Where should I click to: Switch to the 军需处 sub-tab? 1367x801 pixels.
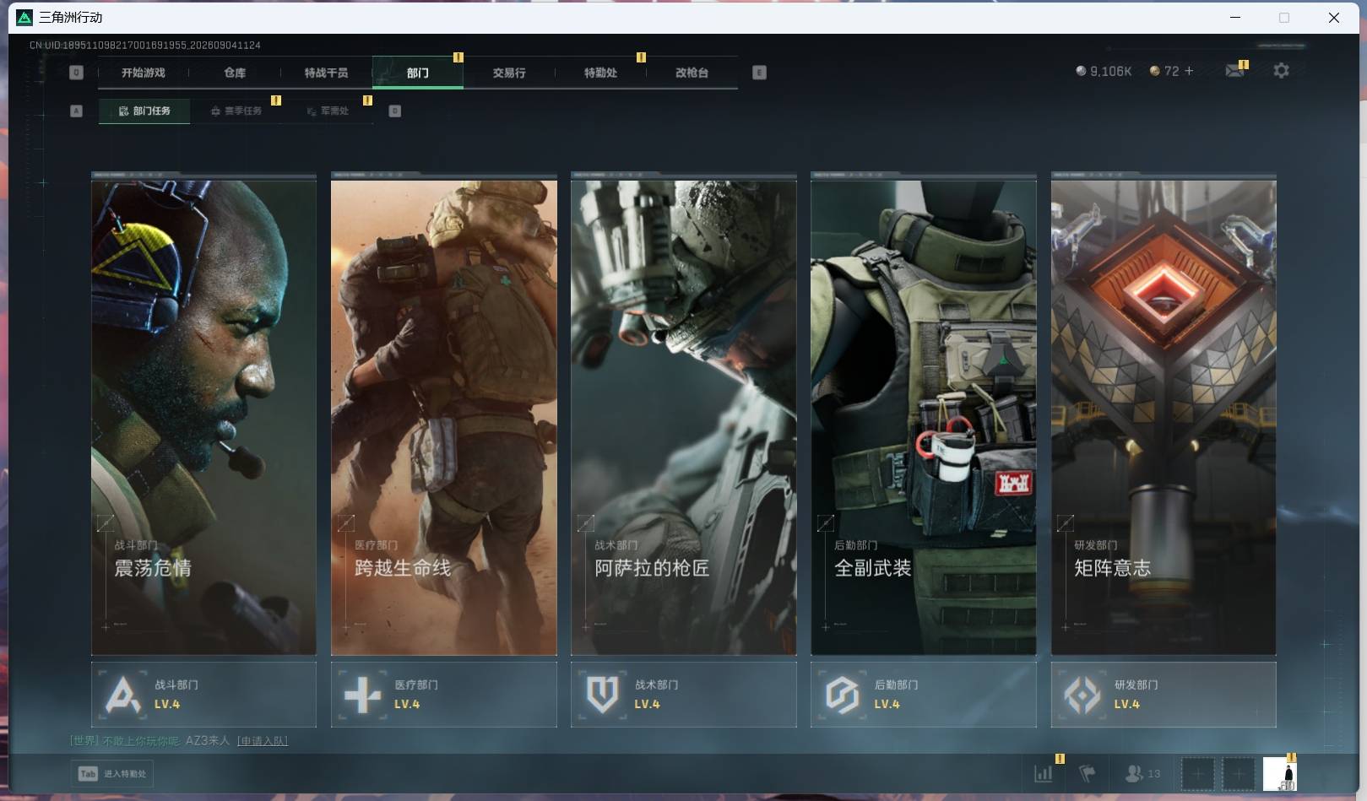pos(328,111)
